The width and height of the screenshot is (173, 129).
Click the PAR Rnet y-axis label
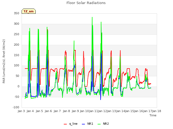pos(4,61)
